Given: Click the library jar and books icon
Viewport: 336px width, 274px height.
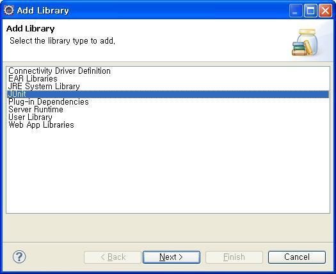Looking at the screenshot, I should (x=305, y=42).
